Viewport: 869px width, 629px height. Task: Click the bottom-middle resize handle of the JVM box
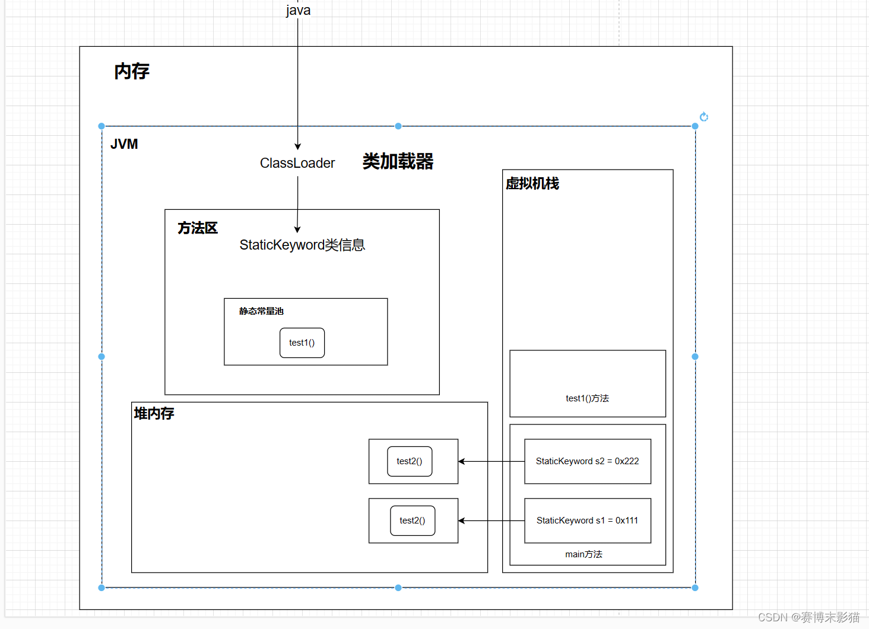pyautogui.click(x=398, y=588)
